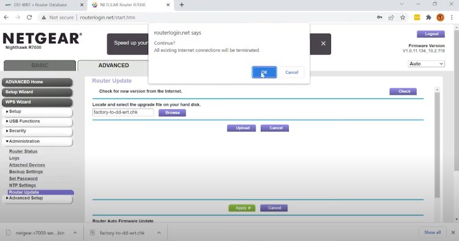Open the Backup Settings page
The width and height of the screenshot is (459, 241).
pos(26,171)
